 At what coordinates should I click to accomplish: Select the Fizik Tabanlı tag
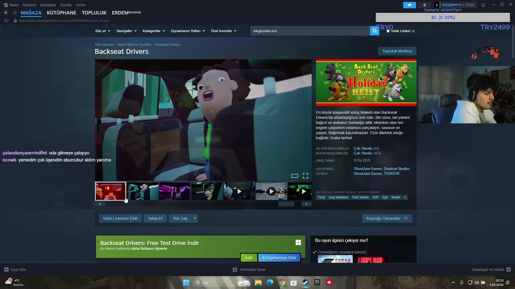click(360, 197)
